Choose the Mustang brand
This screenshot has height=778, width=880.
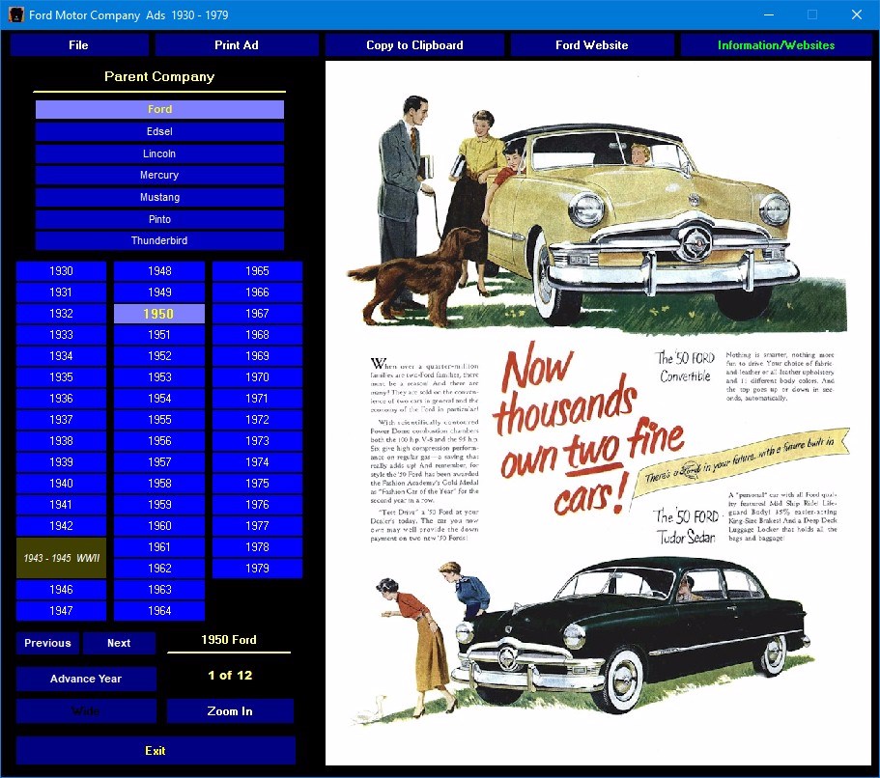[x=159, y=197]
